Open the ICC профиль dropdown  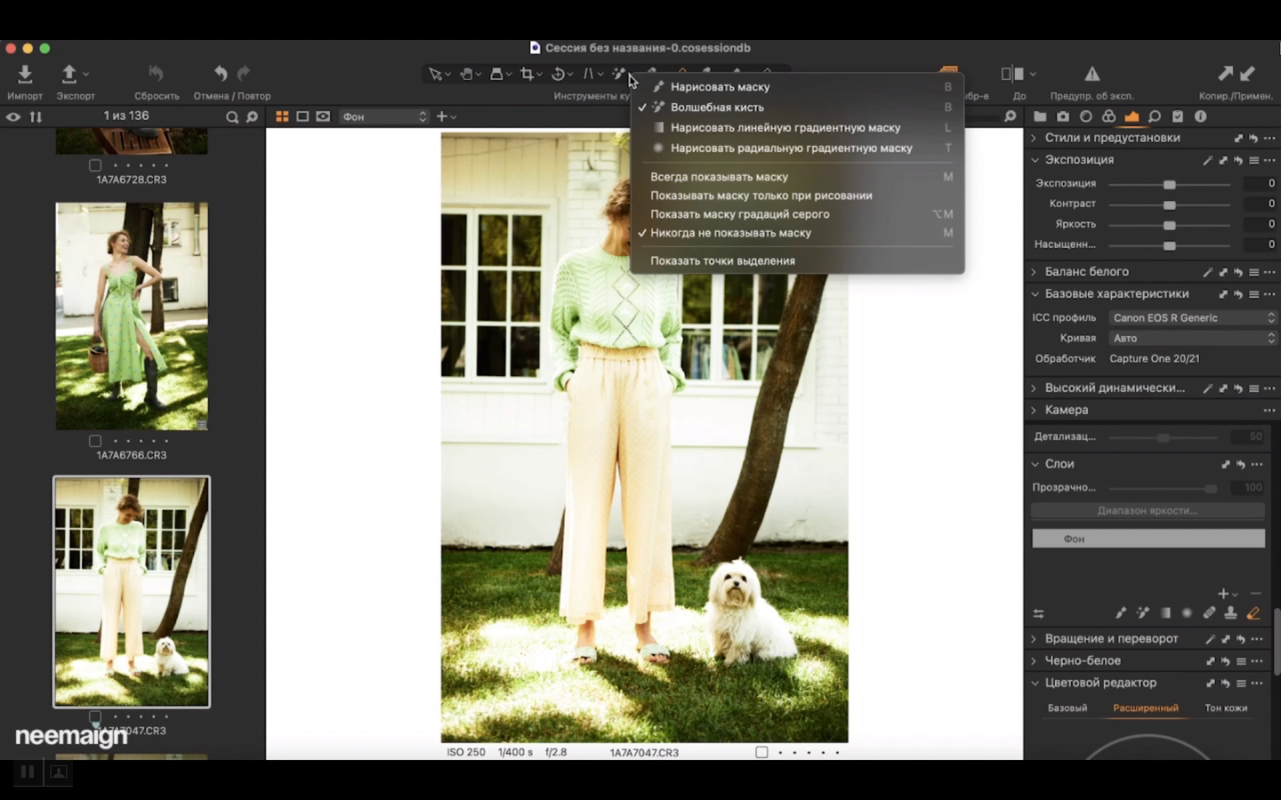[x=1192, y=318]
